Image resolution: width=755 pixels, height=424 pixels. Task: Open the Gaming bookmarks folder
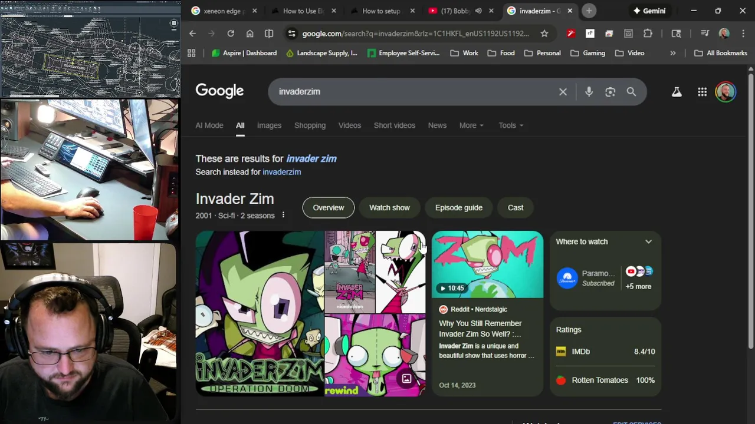pos(587,53)
